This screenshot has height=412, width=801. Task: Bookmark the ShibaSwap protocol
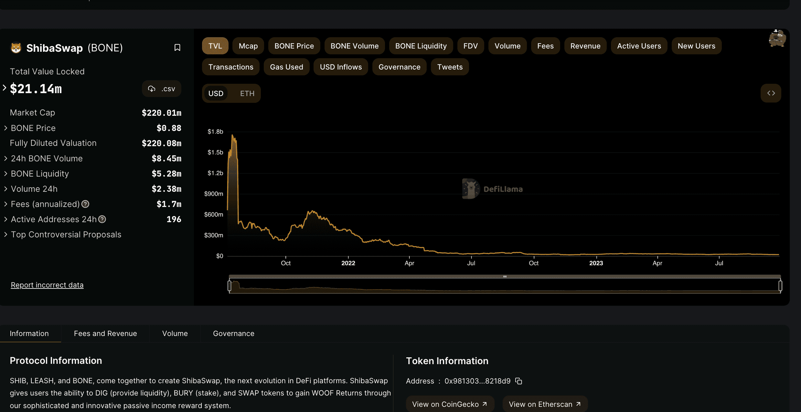tap(177, 48)
